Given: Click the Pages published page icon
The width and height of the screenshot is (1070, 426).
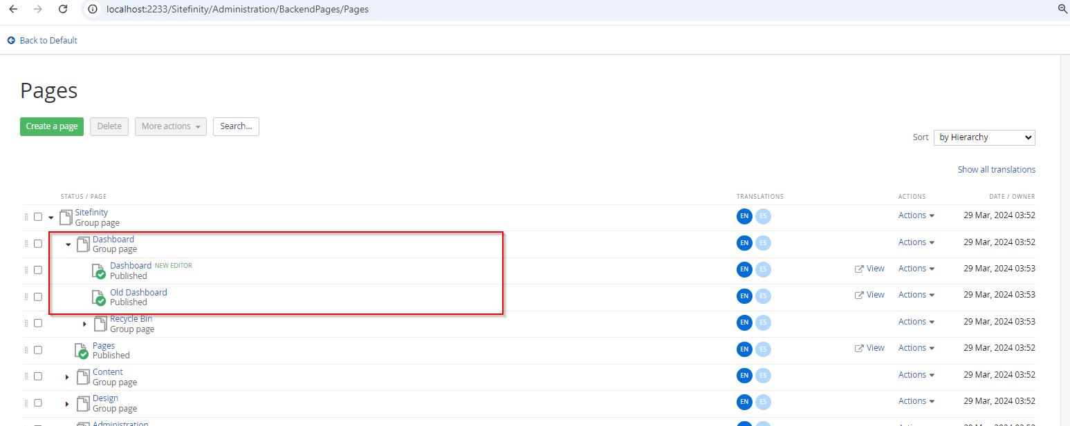Looking at the screenshot, I should pos(82,351).
